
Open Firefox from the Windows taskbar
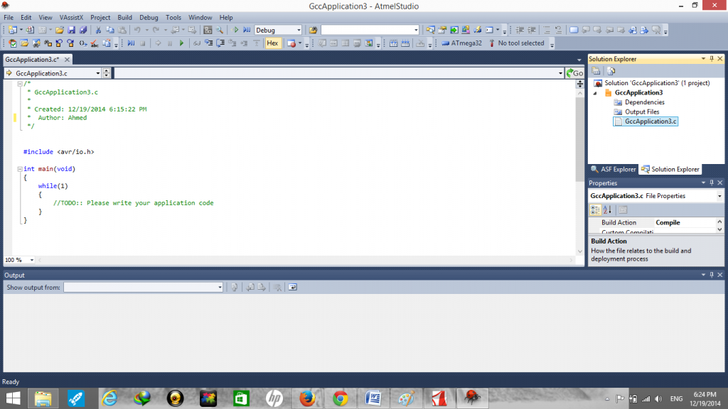click(x=307, y=398)
